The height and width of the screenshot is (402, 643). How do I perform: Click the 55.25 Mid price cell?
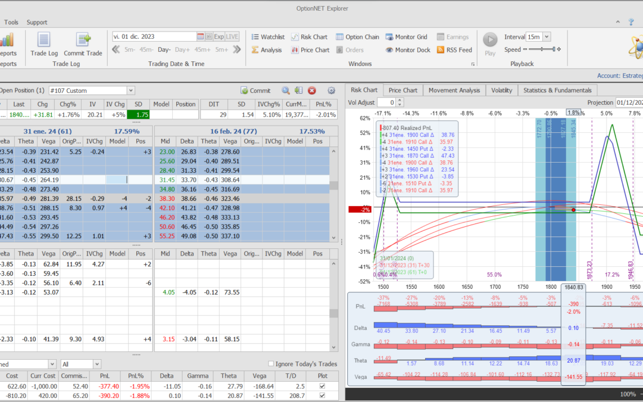click(166, 236)
